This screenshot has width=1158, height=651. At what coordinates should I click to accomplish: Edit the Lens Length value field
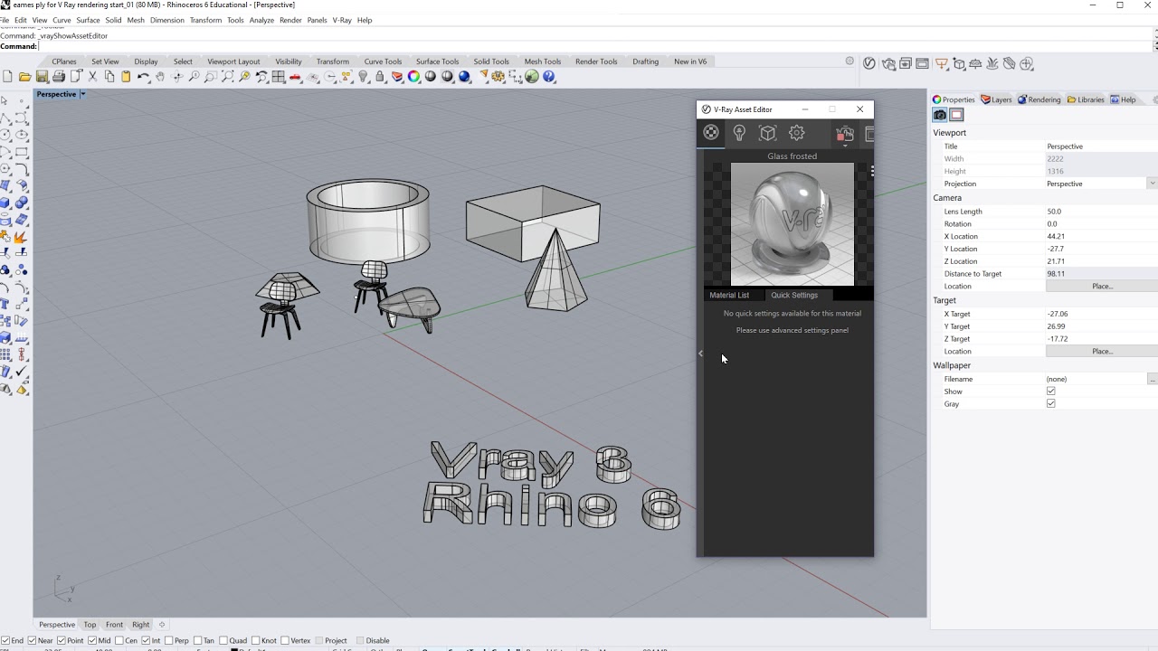coord(1101,212)
